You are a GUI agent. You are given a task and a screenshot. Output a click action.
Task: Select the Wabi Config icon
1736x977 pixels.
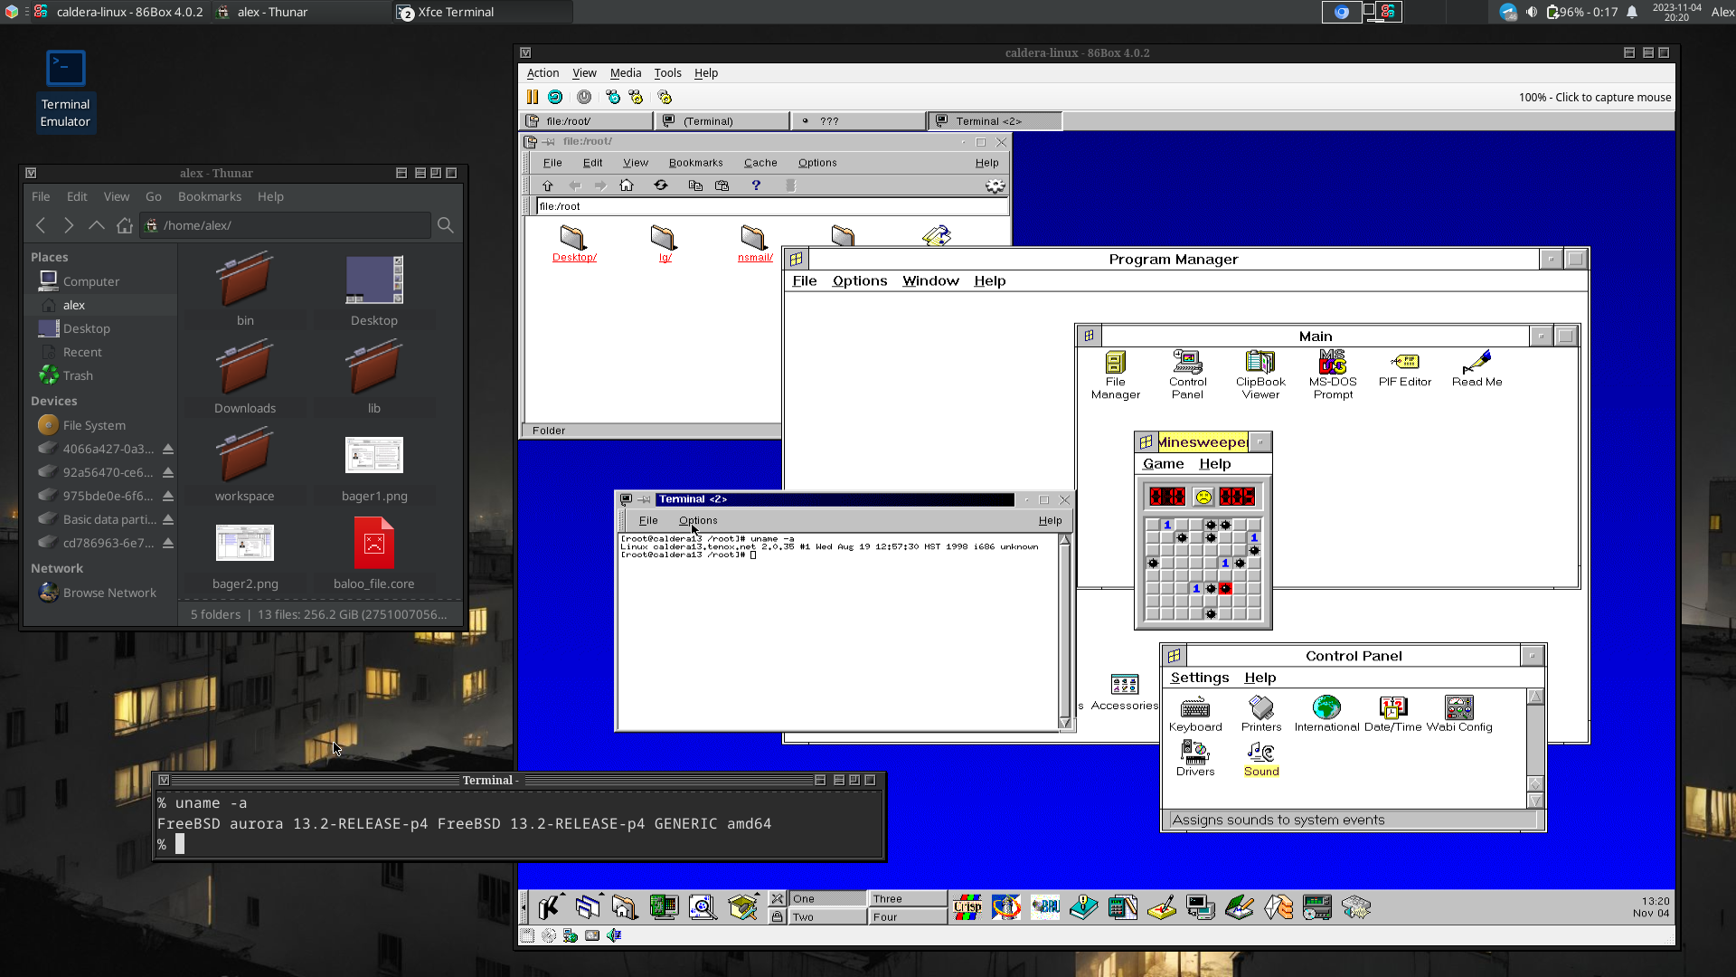(x=1459, y=707)
